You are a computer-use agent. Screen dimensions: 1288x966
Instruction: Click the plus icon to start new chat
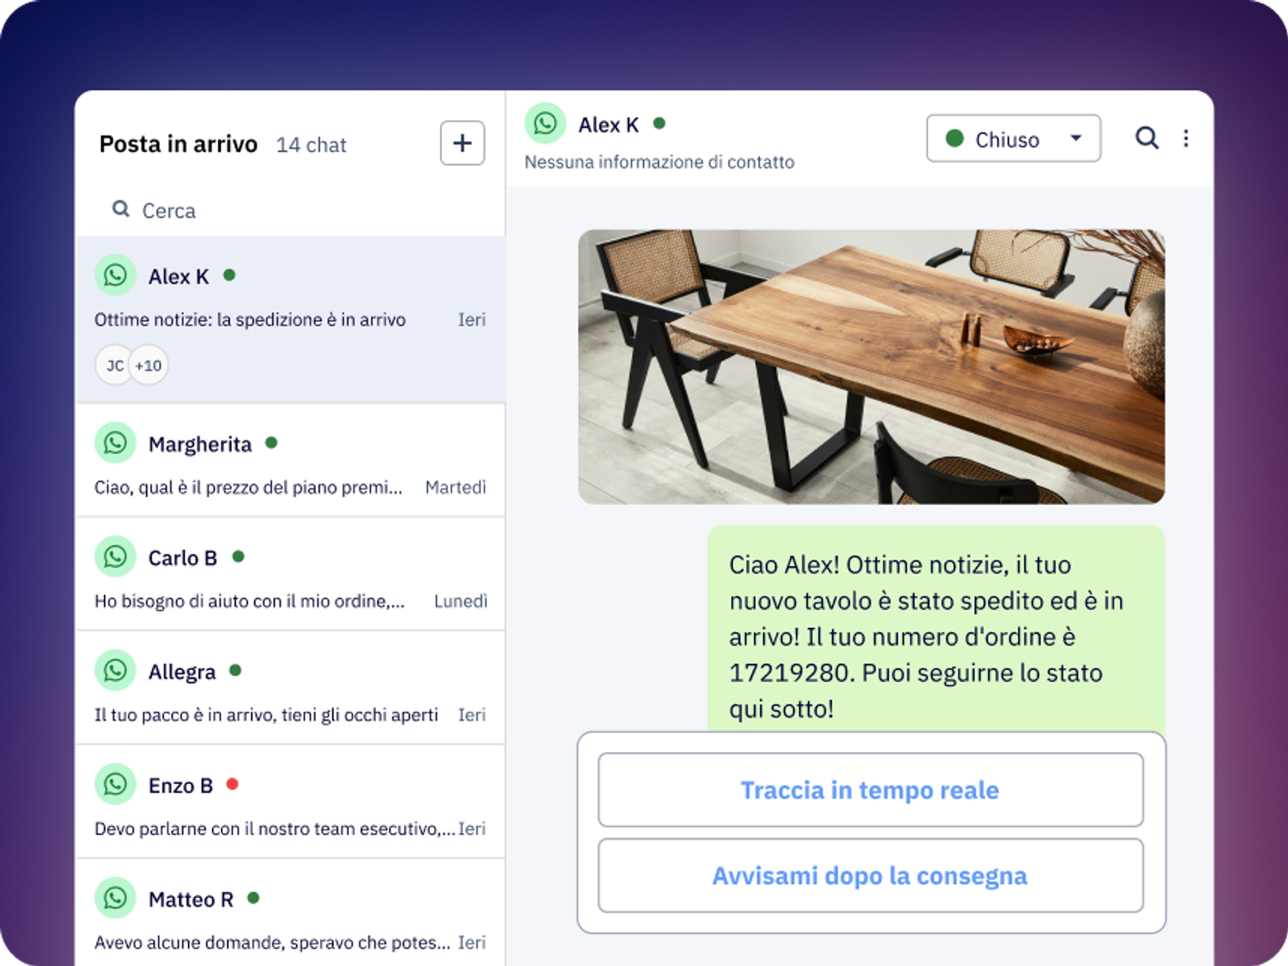click(x=462, y=143)
